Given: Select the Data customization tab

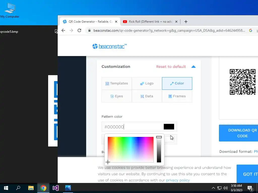Looking at the screenshot, I should (x=147, y=96).
